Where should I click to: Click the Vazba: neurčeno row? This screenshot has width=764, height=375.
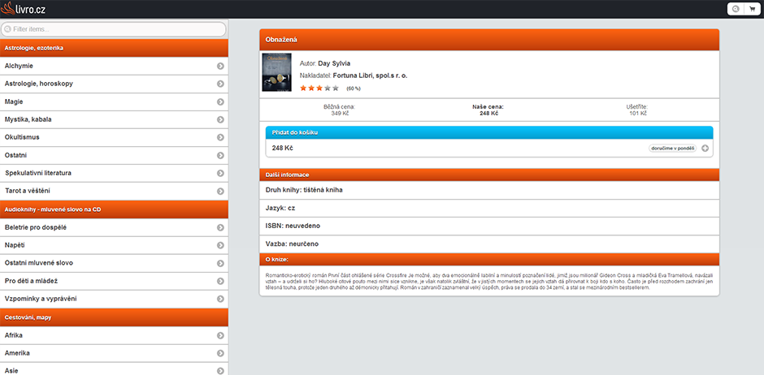489,244
